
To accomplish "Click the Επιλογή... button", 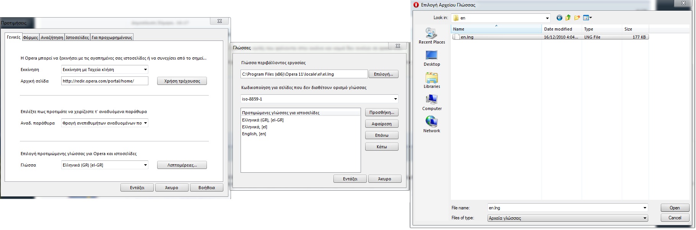I will point(384,74).
